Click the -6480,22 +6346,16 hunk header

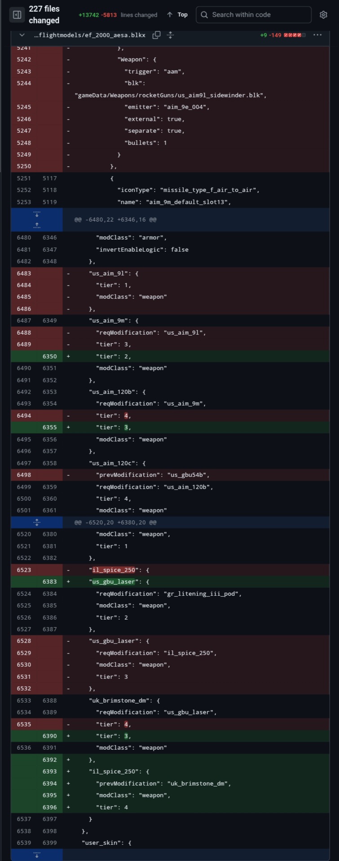point(115,220)
